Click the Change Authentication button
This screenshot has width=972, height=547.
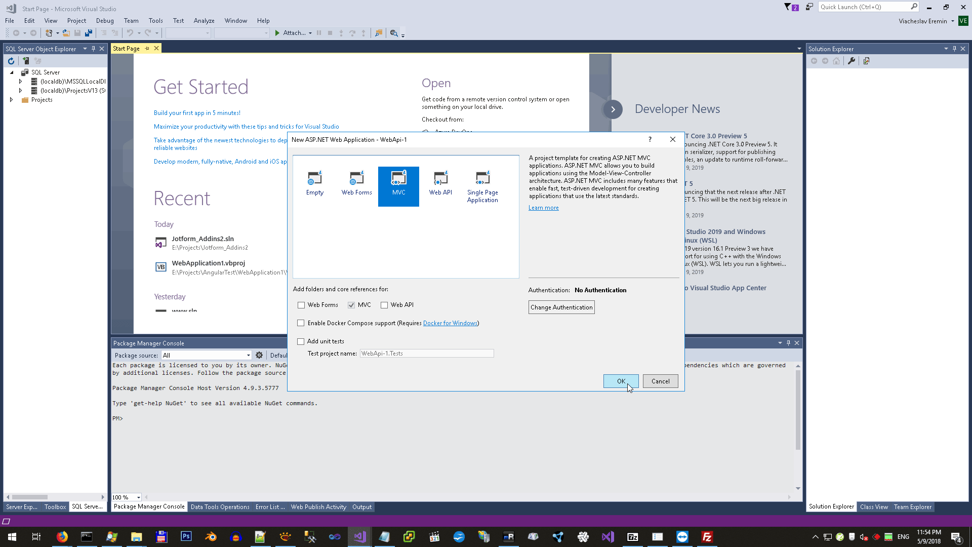pyautogui.click(x=561, y=307)
